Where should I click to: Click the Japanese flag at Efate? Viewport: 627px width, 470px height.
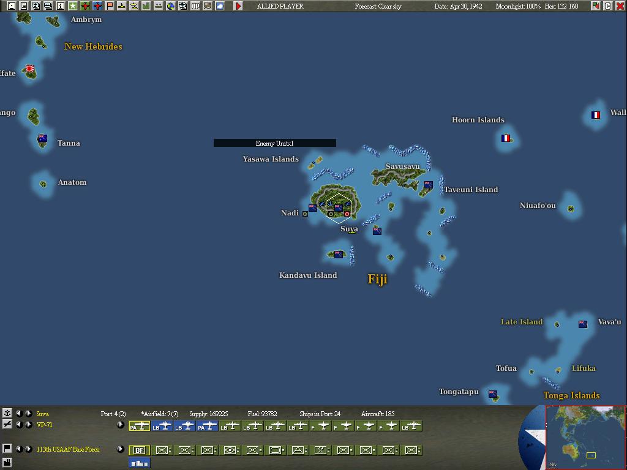[x=30, y=69]
